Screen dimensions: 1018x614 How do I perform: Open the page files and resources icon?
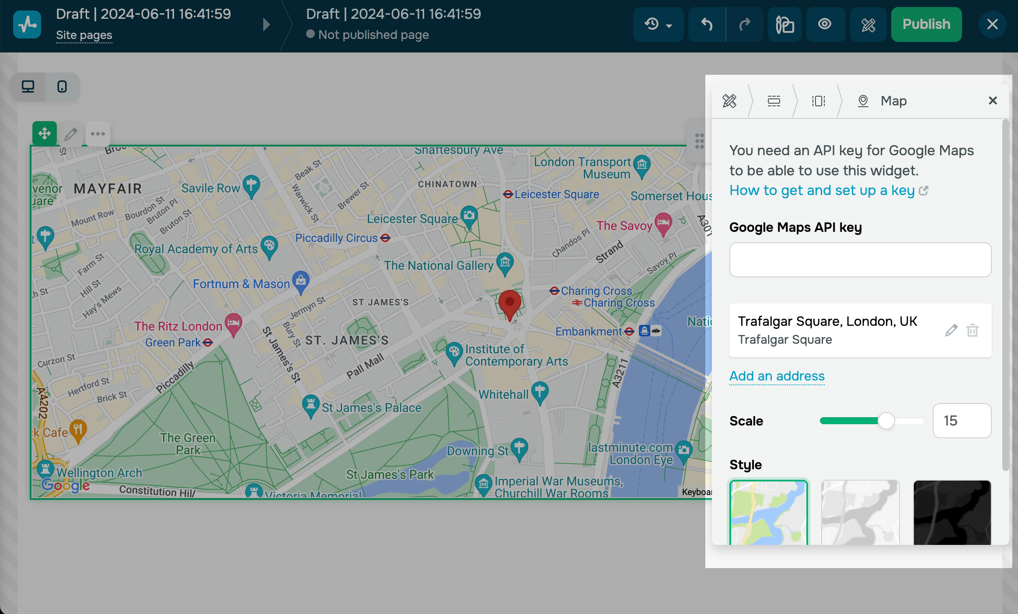click(785, 24)
